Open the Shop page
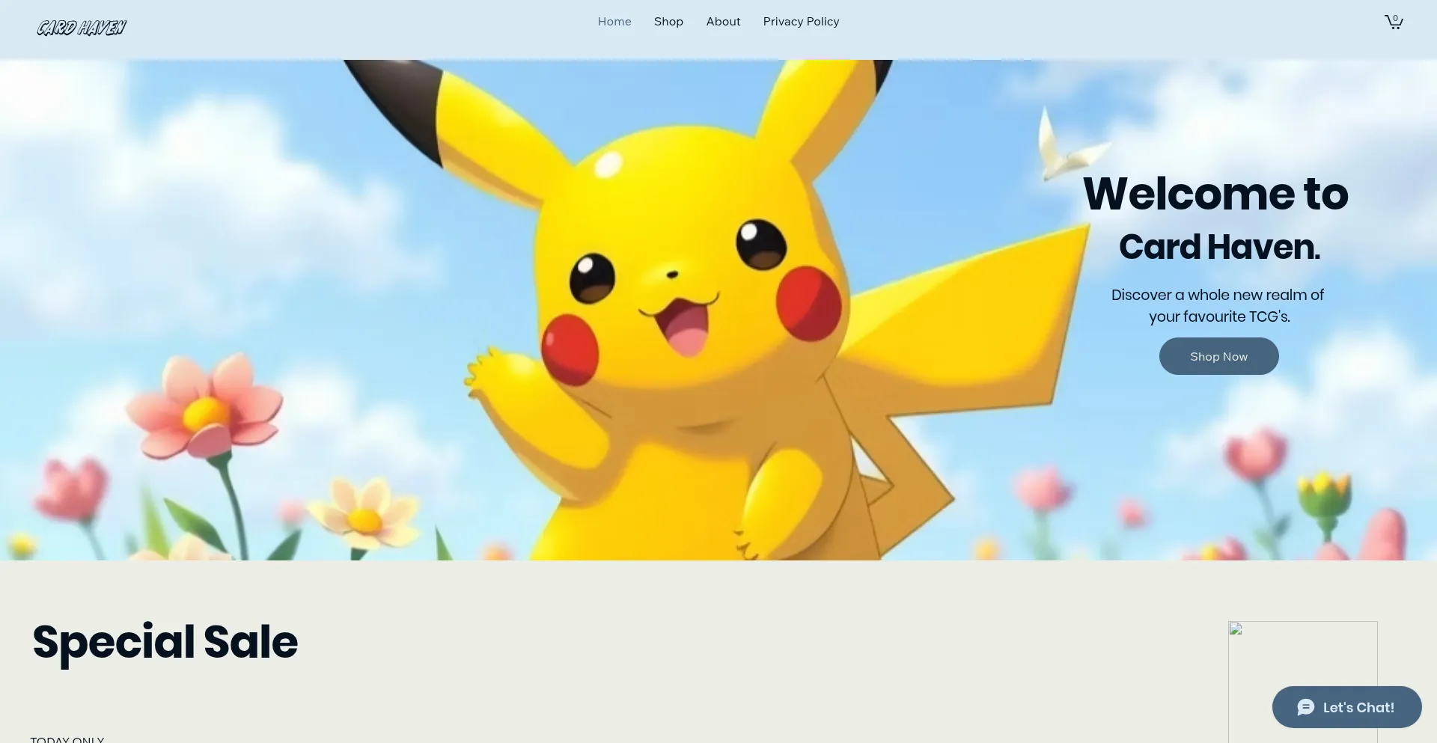 668,22
